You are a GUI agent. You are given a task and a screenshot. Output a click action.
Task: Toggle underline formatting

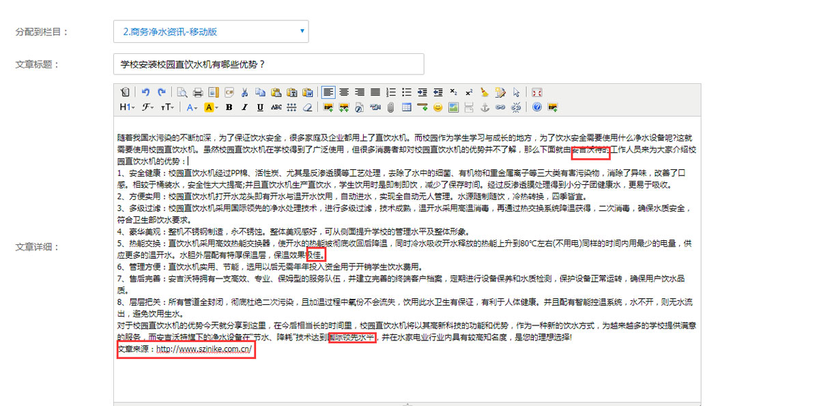[x=260, y=107]
